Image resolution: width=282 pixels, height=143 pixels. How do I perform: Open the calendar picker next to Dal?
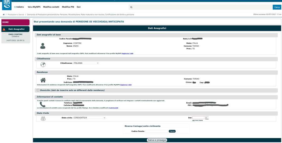[206, 118]
